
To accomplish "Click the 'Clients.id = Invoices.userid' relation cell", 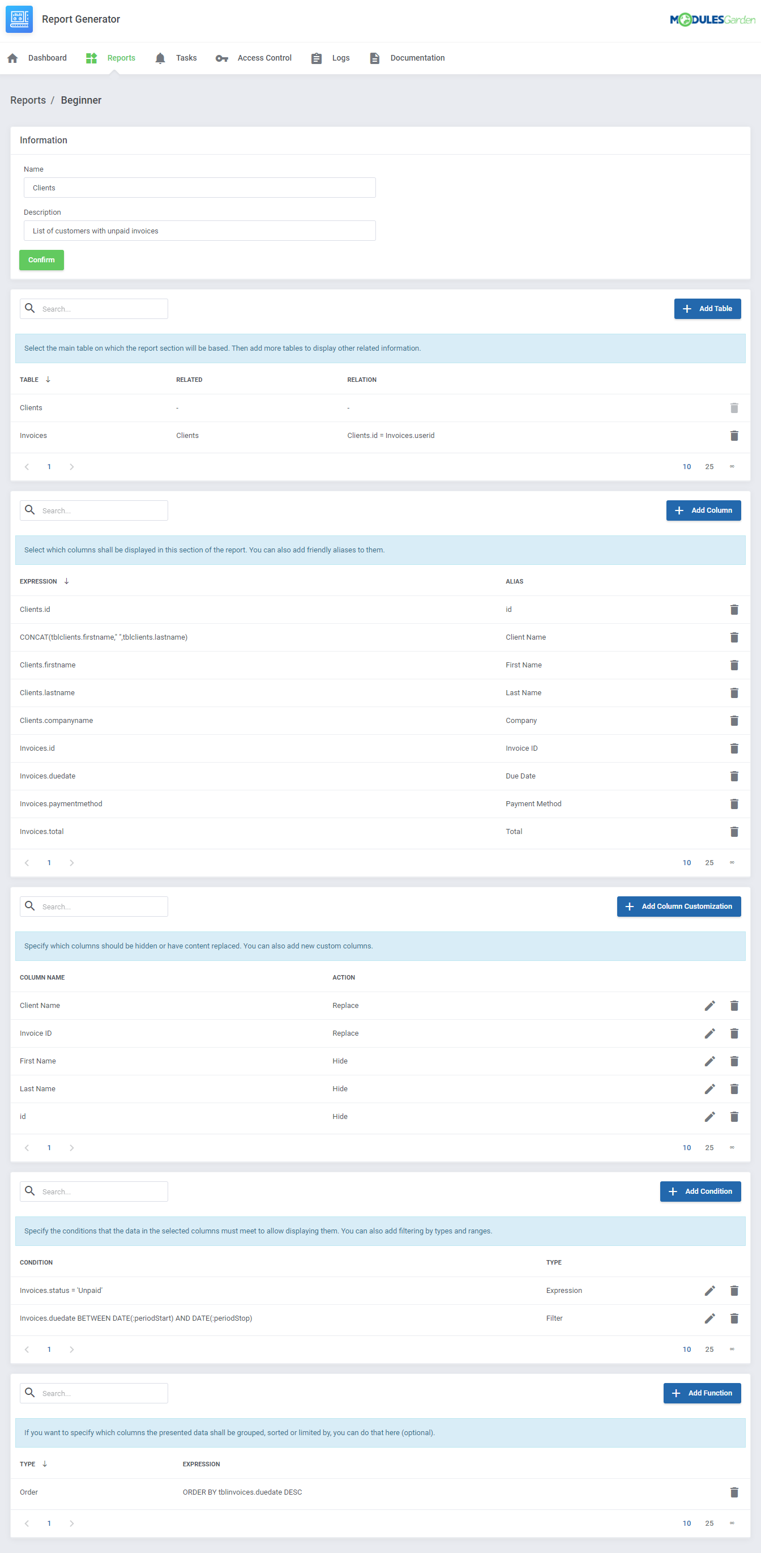I will point(391,435).
